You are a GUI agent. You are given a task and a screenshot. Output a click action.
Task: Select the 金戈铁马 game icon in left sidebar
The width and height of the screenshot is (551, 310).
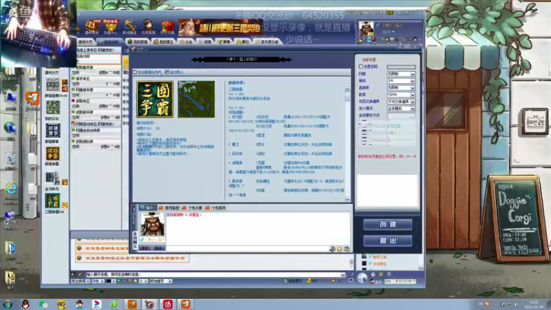click(x=53, y=178)
